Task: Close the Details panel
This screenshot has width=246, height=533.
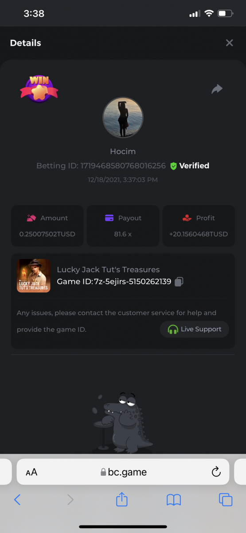Action: click(x=229, y=43)
